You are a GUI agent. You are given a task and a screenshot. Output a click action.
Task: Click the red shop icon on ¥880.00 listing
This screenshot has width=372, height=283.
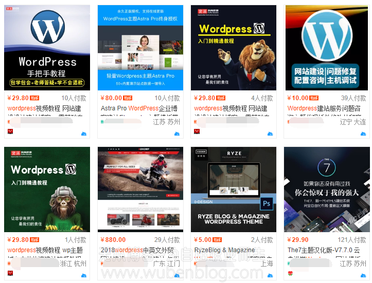pyautogui.click(x=102, y=263)
